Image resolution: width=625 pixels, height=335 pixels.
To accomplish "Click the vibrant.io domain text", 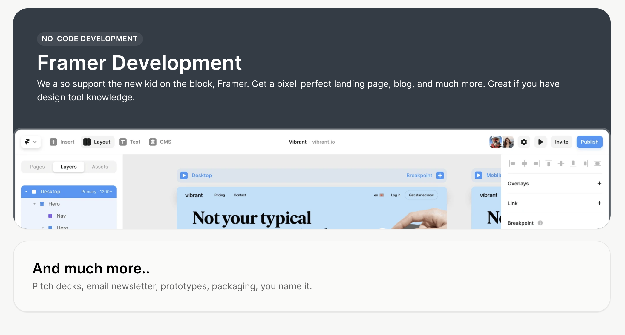I will pyautogui.click(x=324, y=142).
